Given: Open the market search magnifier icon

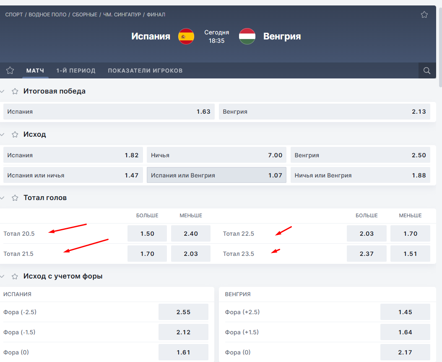Looking at the screenshot, I should click(x=427, y=70).
